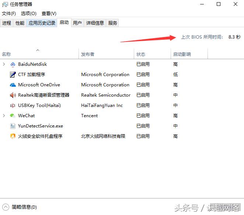244x215 pixels.
Task: Click the 简略信息 up-arrow circle icon
Action: (6, 207)
